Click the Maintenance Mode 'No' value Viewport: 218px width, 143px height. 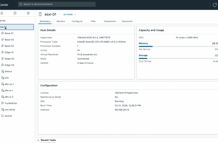click(x=116, y=97)
